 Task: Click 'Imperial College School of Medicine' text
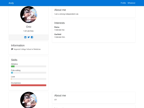click(27, 49)
